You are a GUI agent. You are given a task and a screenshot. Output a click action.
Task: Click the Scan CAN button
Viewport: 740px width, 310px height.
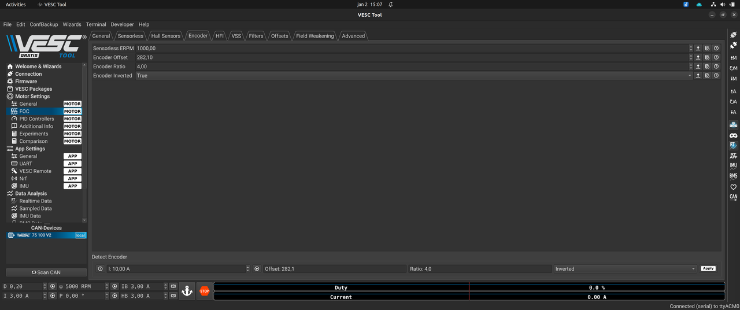pos(46,272)
